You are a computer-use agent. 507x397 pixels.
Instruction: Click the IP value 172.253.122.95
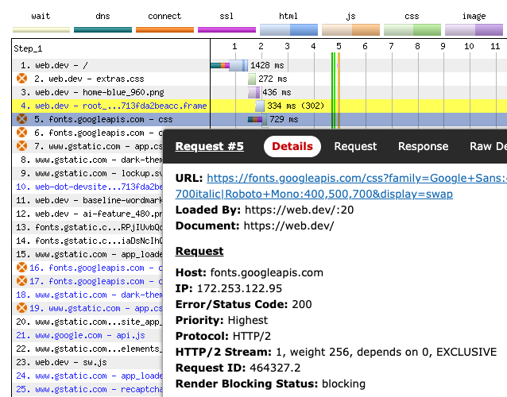[x=240, y=288]
